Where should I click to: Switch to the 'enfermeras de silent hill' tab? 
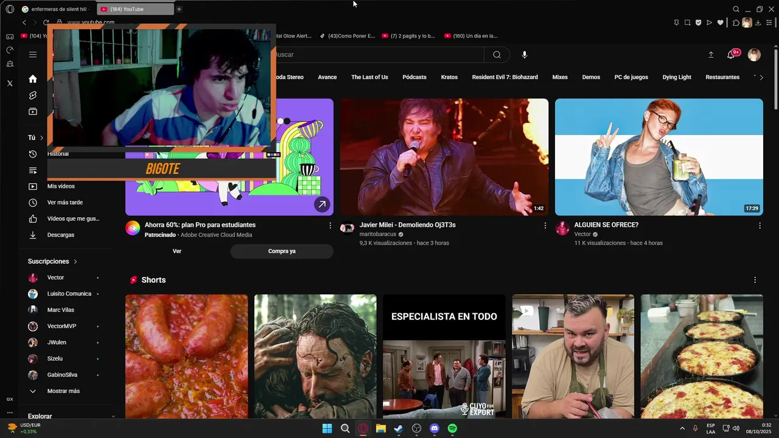(x=56, y=9)
